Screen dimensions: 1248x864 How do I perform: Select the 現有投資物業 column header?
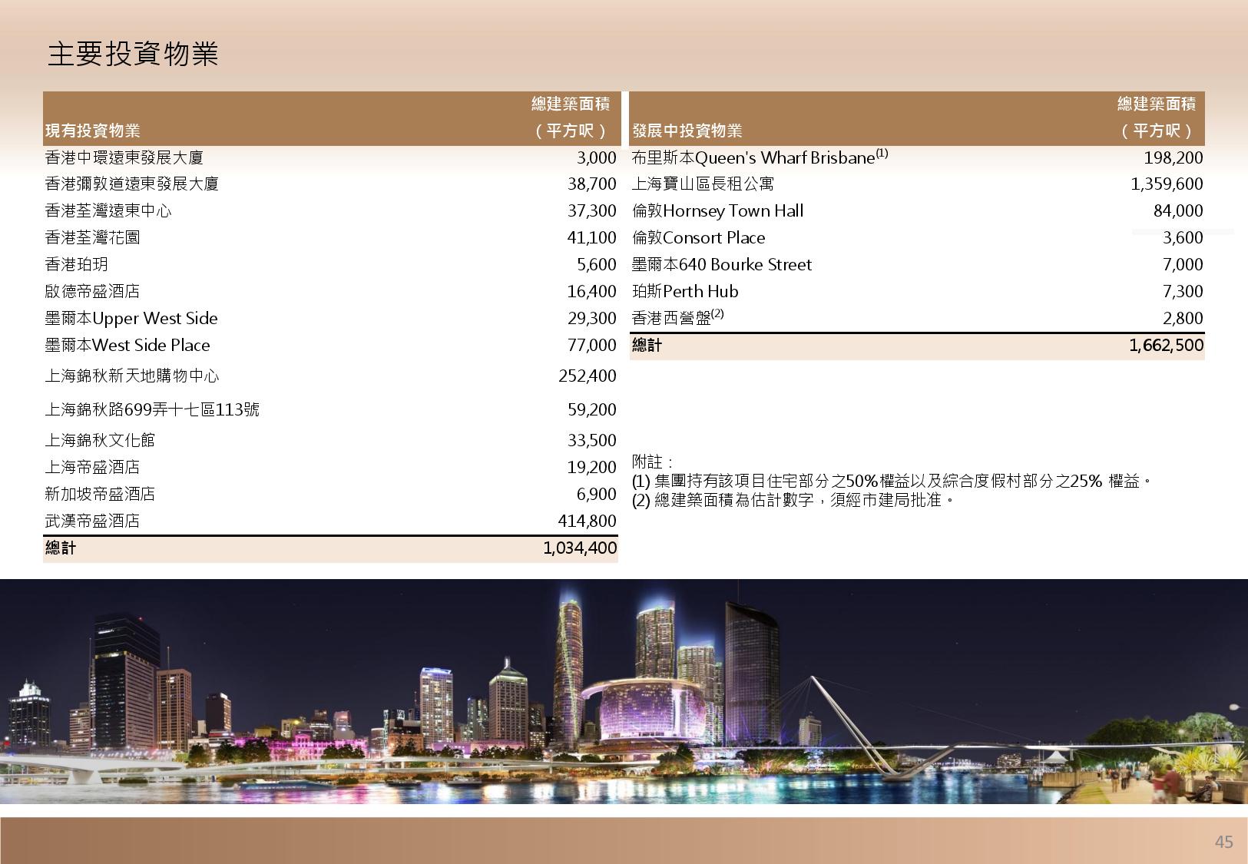pos(92,131)
